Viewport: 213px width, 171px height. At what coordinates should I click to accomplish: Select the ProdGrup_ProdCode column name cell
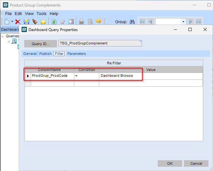tap(52, 76)
